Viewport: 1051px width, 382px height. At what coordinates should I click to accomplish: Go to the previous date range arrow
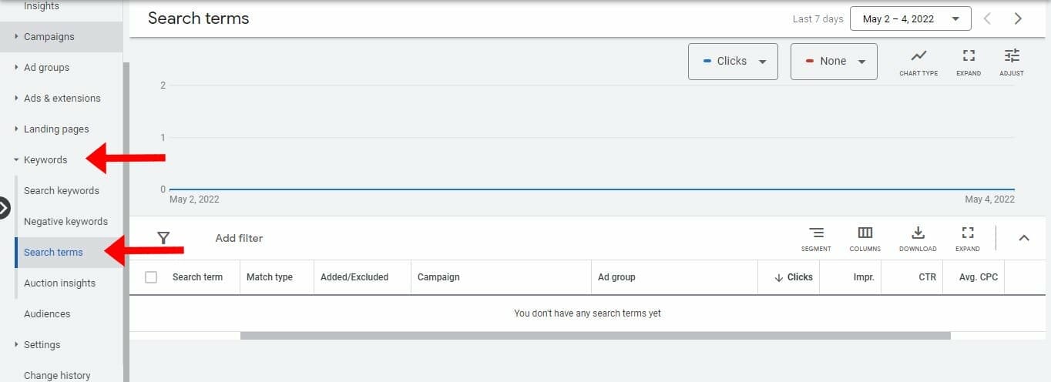coord(987,19)
